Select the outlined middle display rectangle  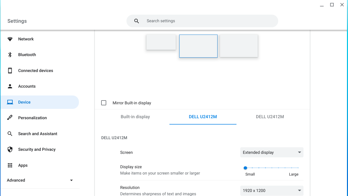tap(198, 46)
